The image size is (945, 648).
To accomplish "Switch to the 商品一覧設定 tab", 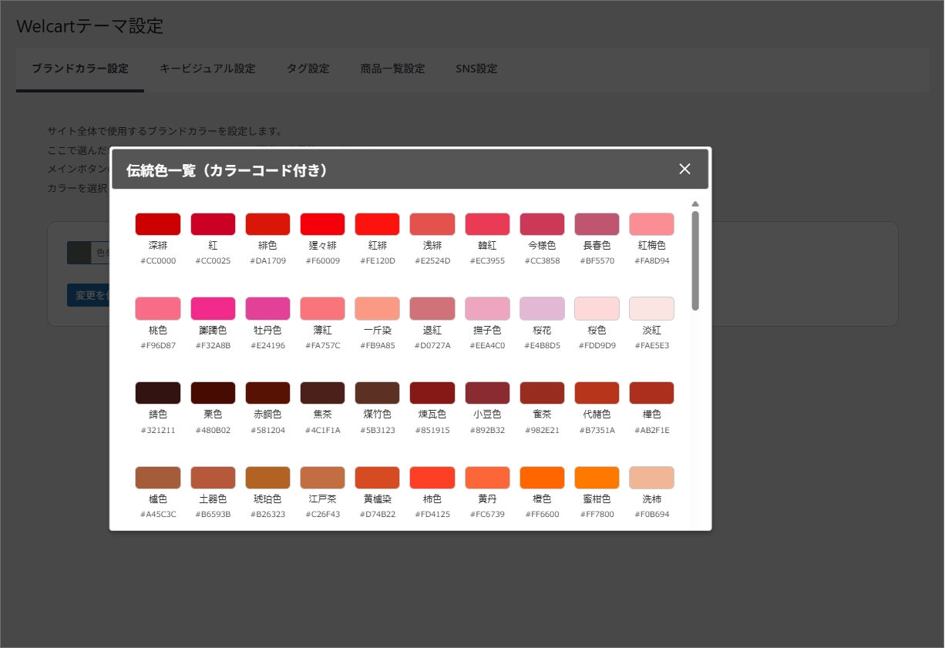I will pos(392,68).
